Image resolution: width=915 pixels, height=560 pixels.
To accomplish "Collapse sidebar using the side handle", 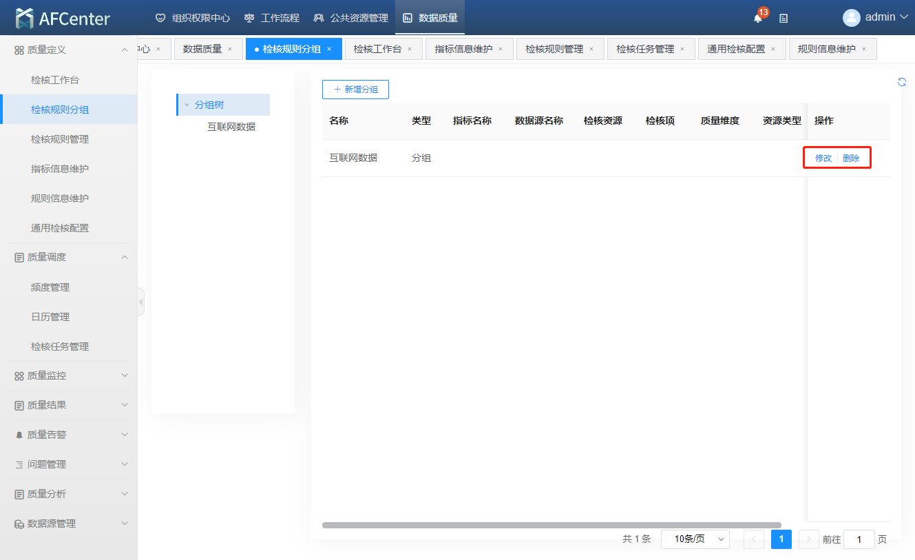I will [141, 302].
